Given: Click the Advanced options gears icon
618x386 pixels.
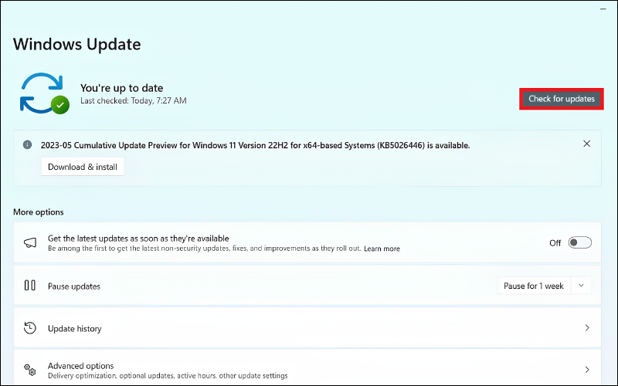Looking at the screenshot, I should 30,370.
